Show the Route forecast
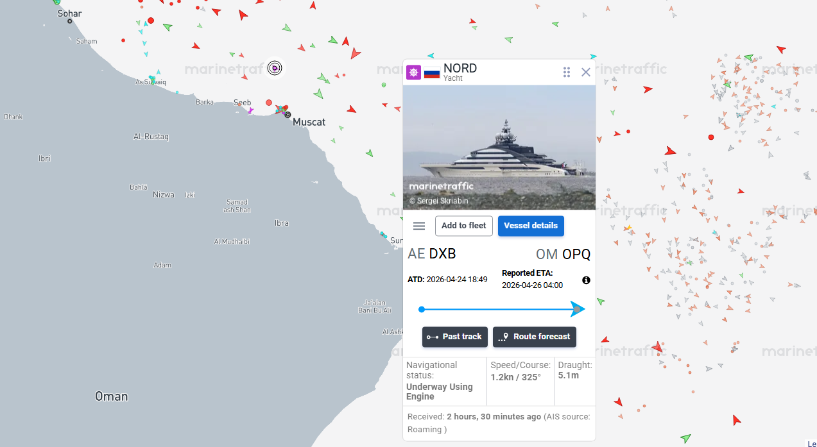The width and height of the screenshot is (817, 447). tap(534, 337)
